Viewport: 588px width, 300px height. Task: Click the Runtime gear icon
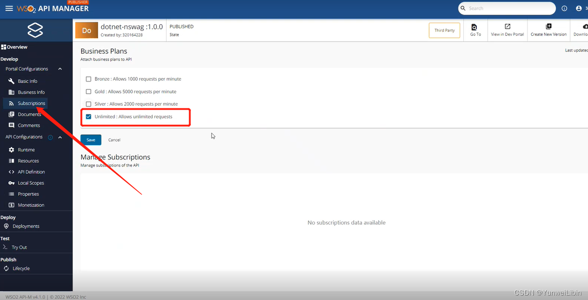(12, 150)
